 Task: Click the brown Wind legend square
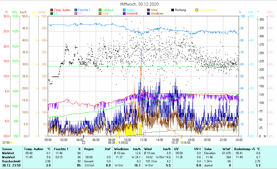[148, 10]
